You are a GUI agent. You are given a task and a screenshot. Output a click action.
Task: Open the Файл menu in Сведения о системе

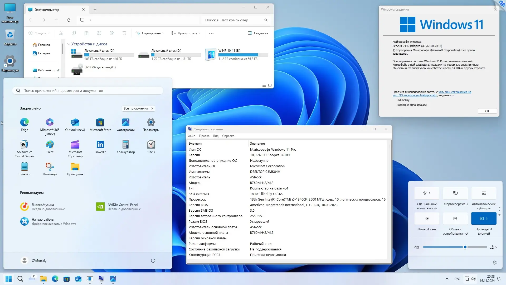[x=191, y=136]
